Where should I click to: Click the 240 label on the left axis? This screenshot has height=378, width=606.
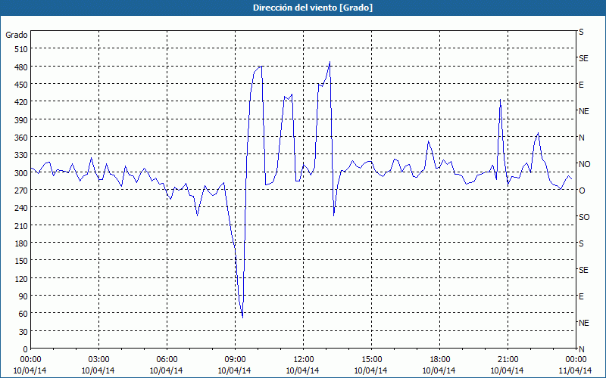click(21, 208)
